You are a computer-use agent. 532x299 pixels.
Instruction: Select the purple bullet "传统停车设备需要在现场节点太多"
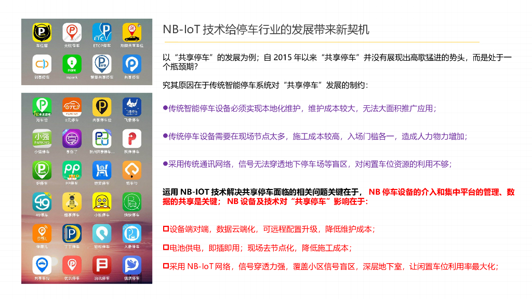click(315, 137)
